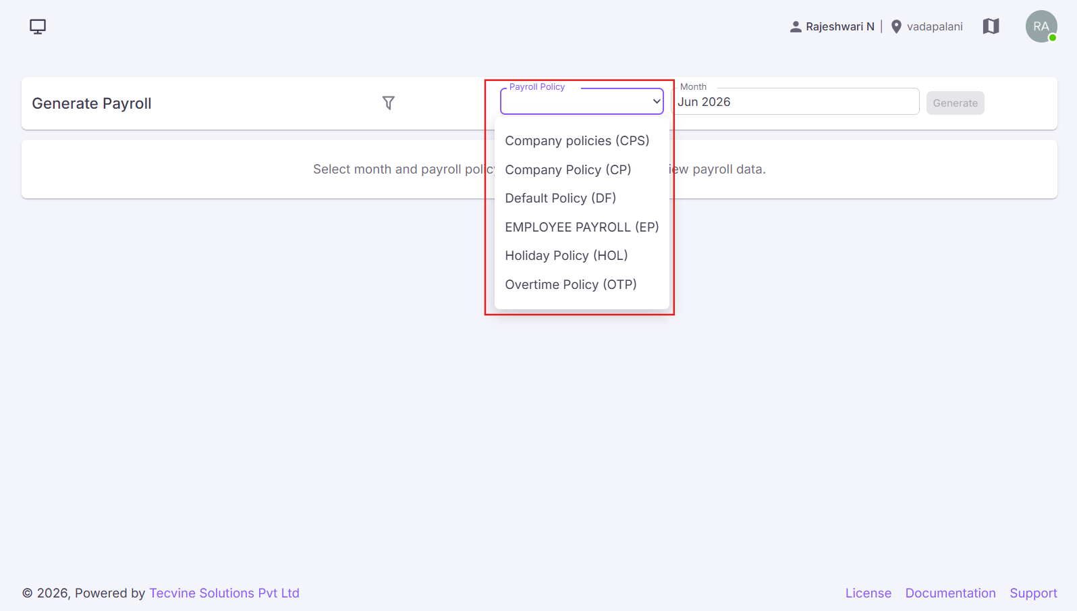This screenshot has width=1077, height=611.
Task: Collapse the Payroll Policy dropdown
Action: pos(582,101)
